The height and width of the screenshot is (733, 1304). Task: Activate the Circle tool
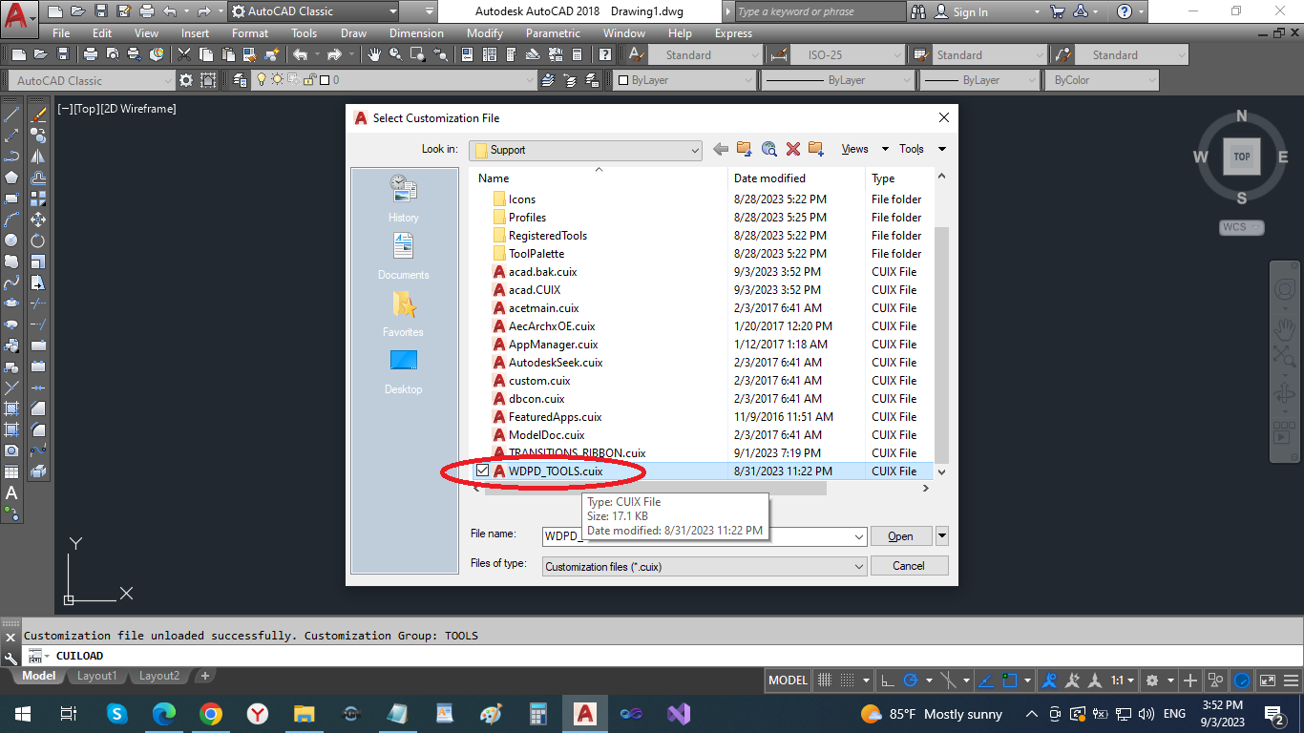(x=11, y=241)
